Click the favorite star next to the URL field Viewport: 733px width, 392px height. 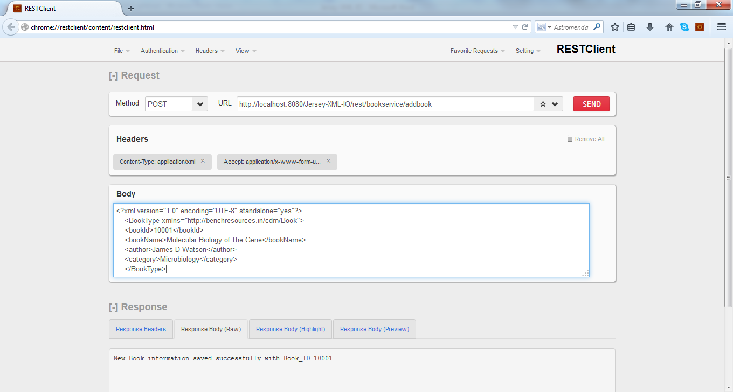coord(543,103)
